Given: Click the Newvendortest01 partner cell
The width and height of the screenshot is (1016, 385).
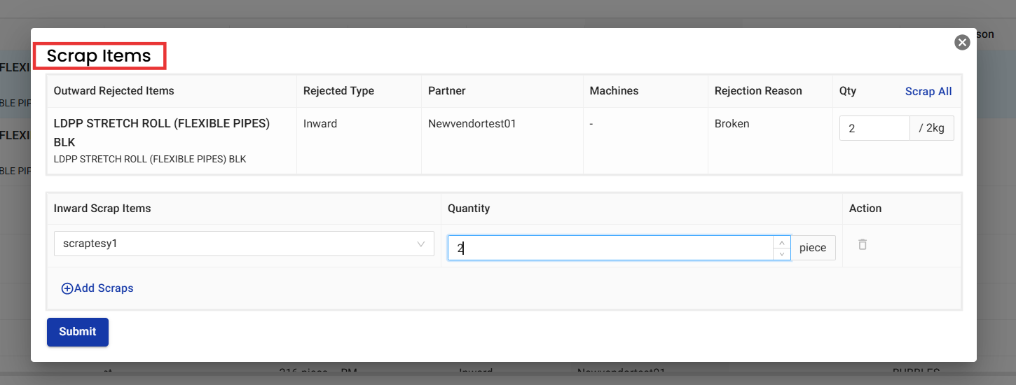Looking at the screenshot, I should 472,124.
